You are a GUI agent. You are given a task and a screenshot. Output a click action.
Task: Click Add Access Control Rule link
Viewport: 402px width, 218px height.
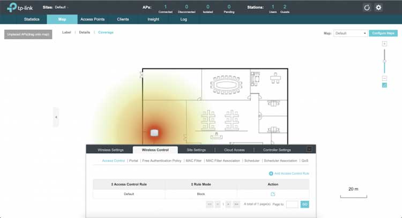click(x=289, y=174)
